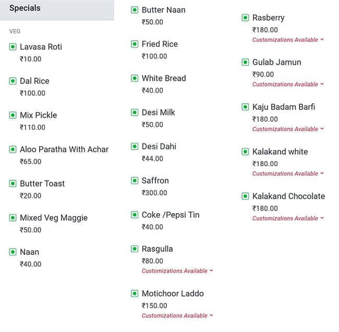339x332 pixels.
Task: Expand Customizations Available under Rasberry
Action: point(288,40)
